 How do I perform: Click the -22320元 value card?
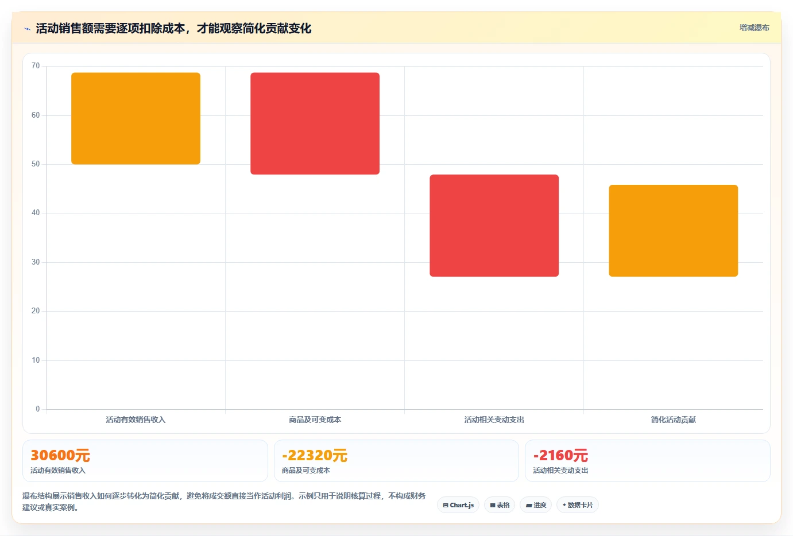pos(396,461)
